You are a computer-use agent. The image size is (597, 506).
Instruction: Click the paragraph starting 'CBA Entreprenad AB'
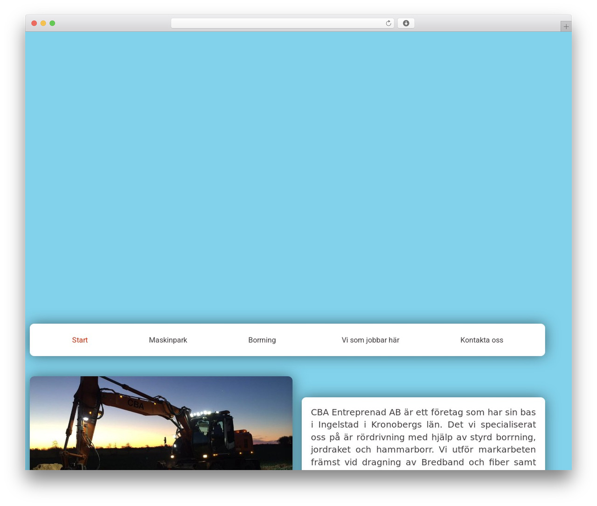tap(423, 437)
